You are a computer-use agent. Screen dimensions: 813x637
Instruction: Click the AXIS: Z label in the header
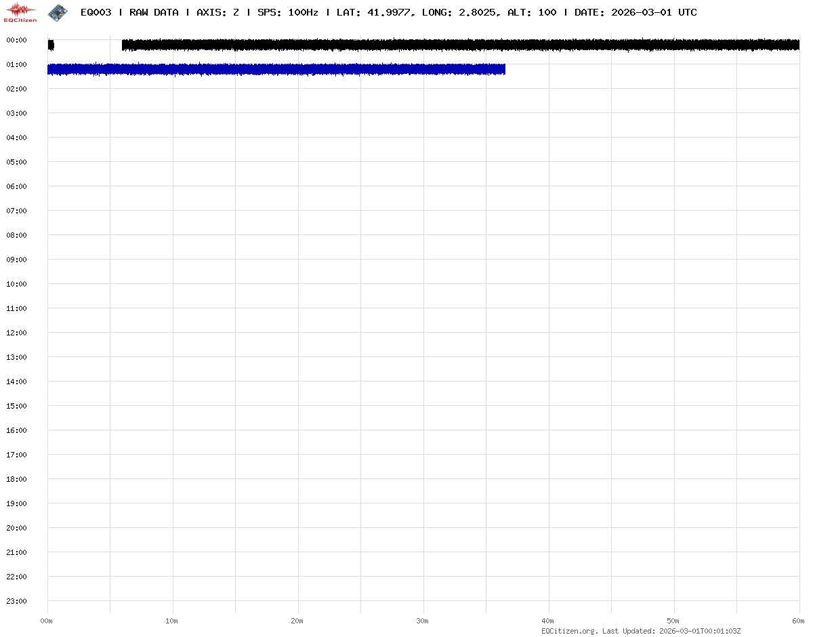point(217,12)
